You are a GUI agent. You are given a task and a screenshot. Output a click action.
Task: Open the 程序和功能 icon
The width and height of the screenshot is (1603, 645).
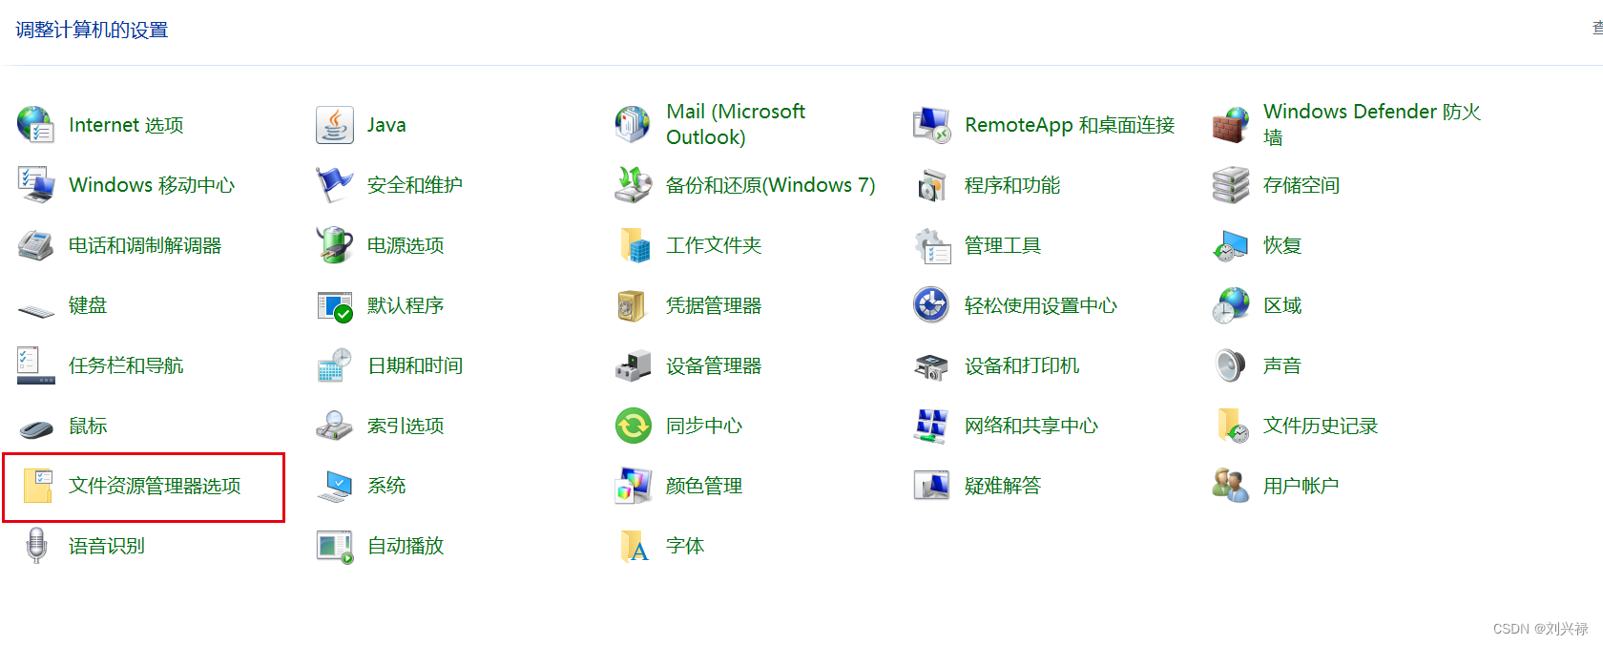932,185
